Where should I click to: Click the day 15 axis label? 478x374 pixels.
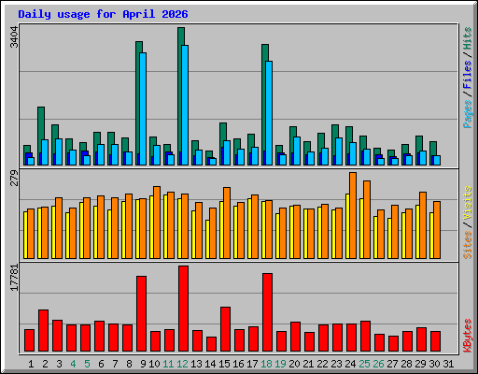click(x=224, y=364)
